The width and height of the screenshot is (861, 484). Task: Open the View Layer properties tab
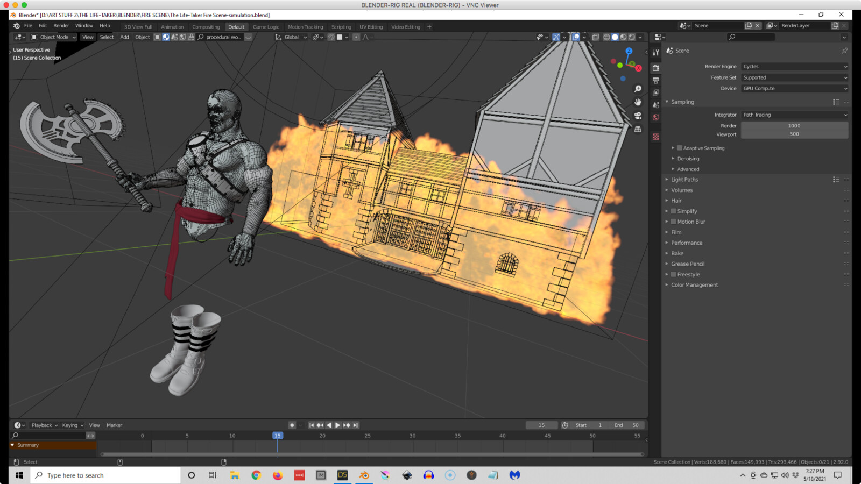[x=655, y=92]
